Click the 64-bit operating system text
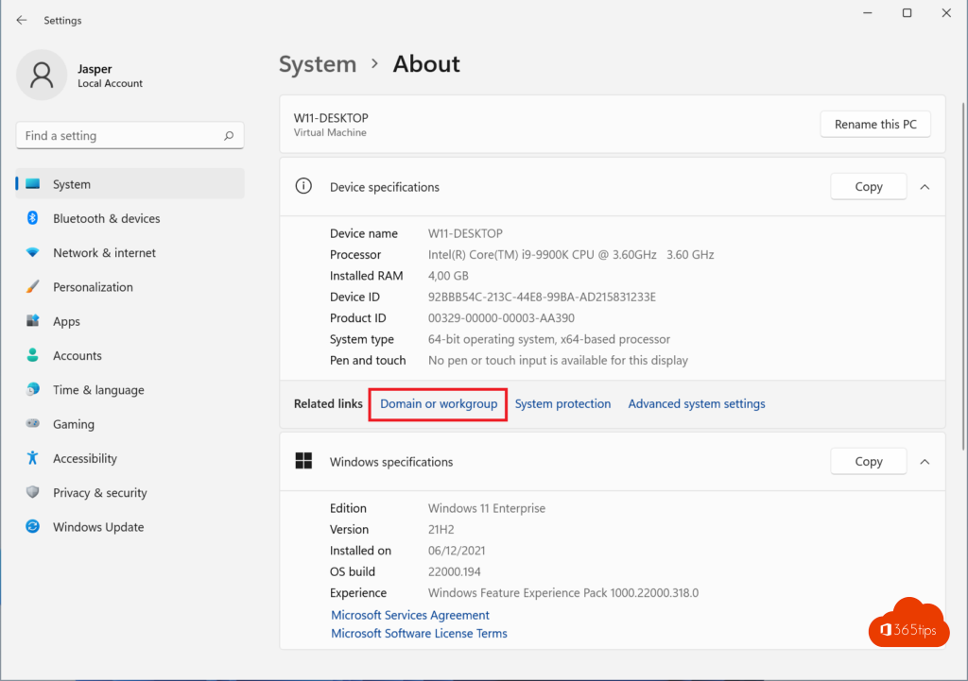This screenshot has width=968, height=681. [549, 339]
